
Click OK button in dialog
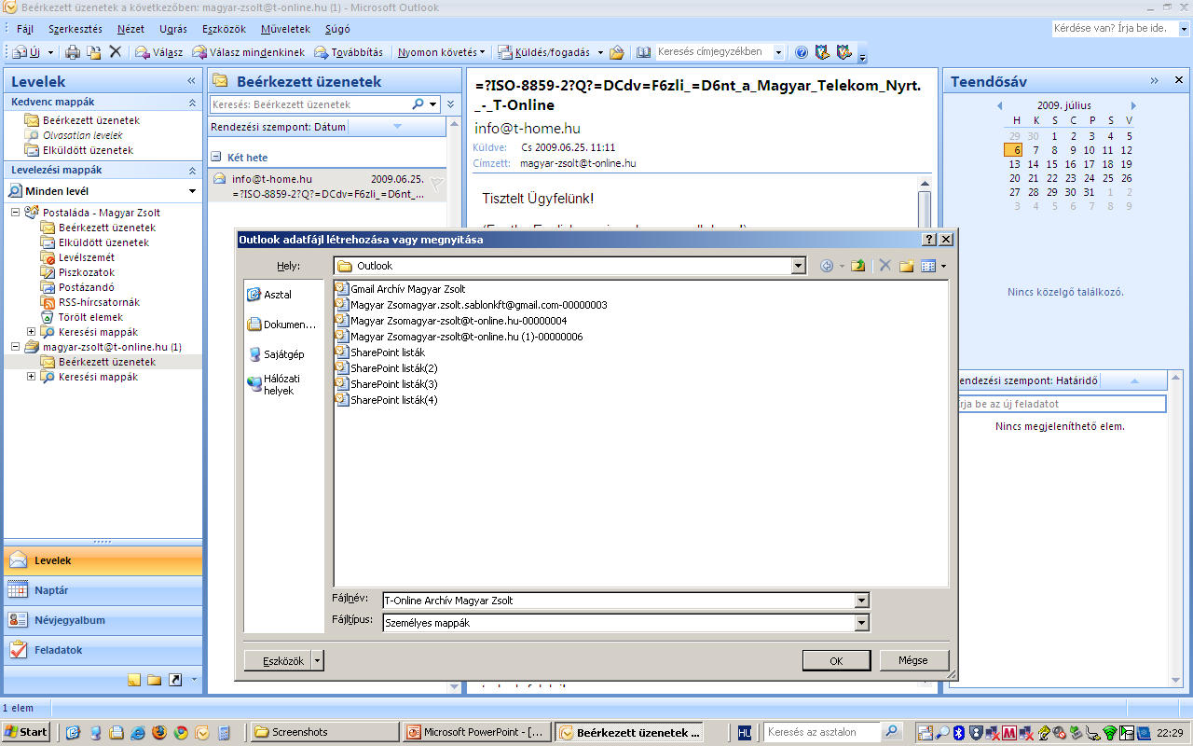(x=836, y=660)
